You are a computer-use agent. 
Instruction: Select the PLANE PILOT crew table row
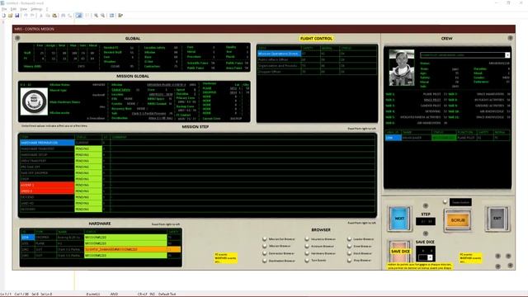(x=447, y=138)
